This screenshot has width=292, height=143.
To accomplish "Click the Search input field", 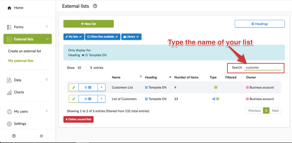I will click(x=262, y=67).
